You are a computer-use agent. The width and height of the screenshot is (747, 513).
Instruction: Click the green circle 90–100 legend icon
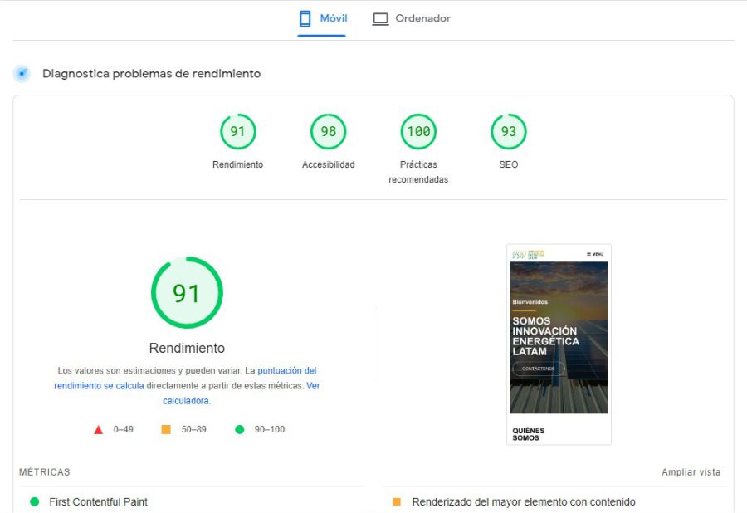point(240,429)
